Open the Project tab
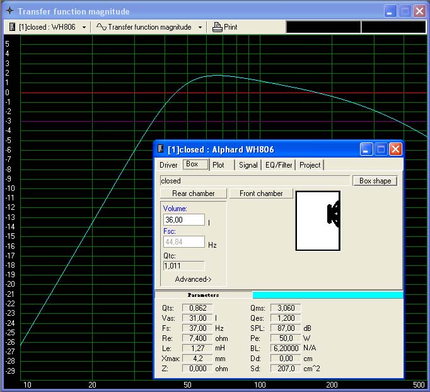Viewport: 430px width, 392px height. tap(310, 165)
